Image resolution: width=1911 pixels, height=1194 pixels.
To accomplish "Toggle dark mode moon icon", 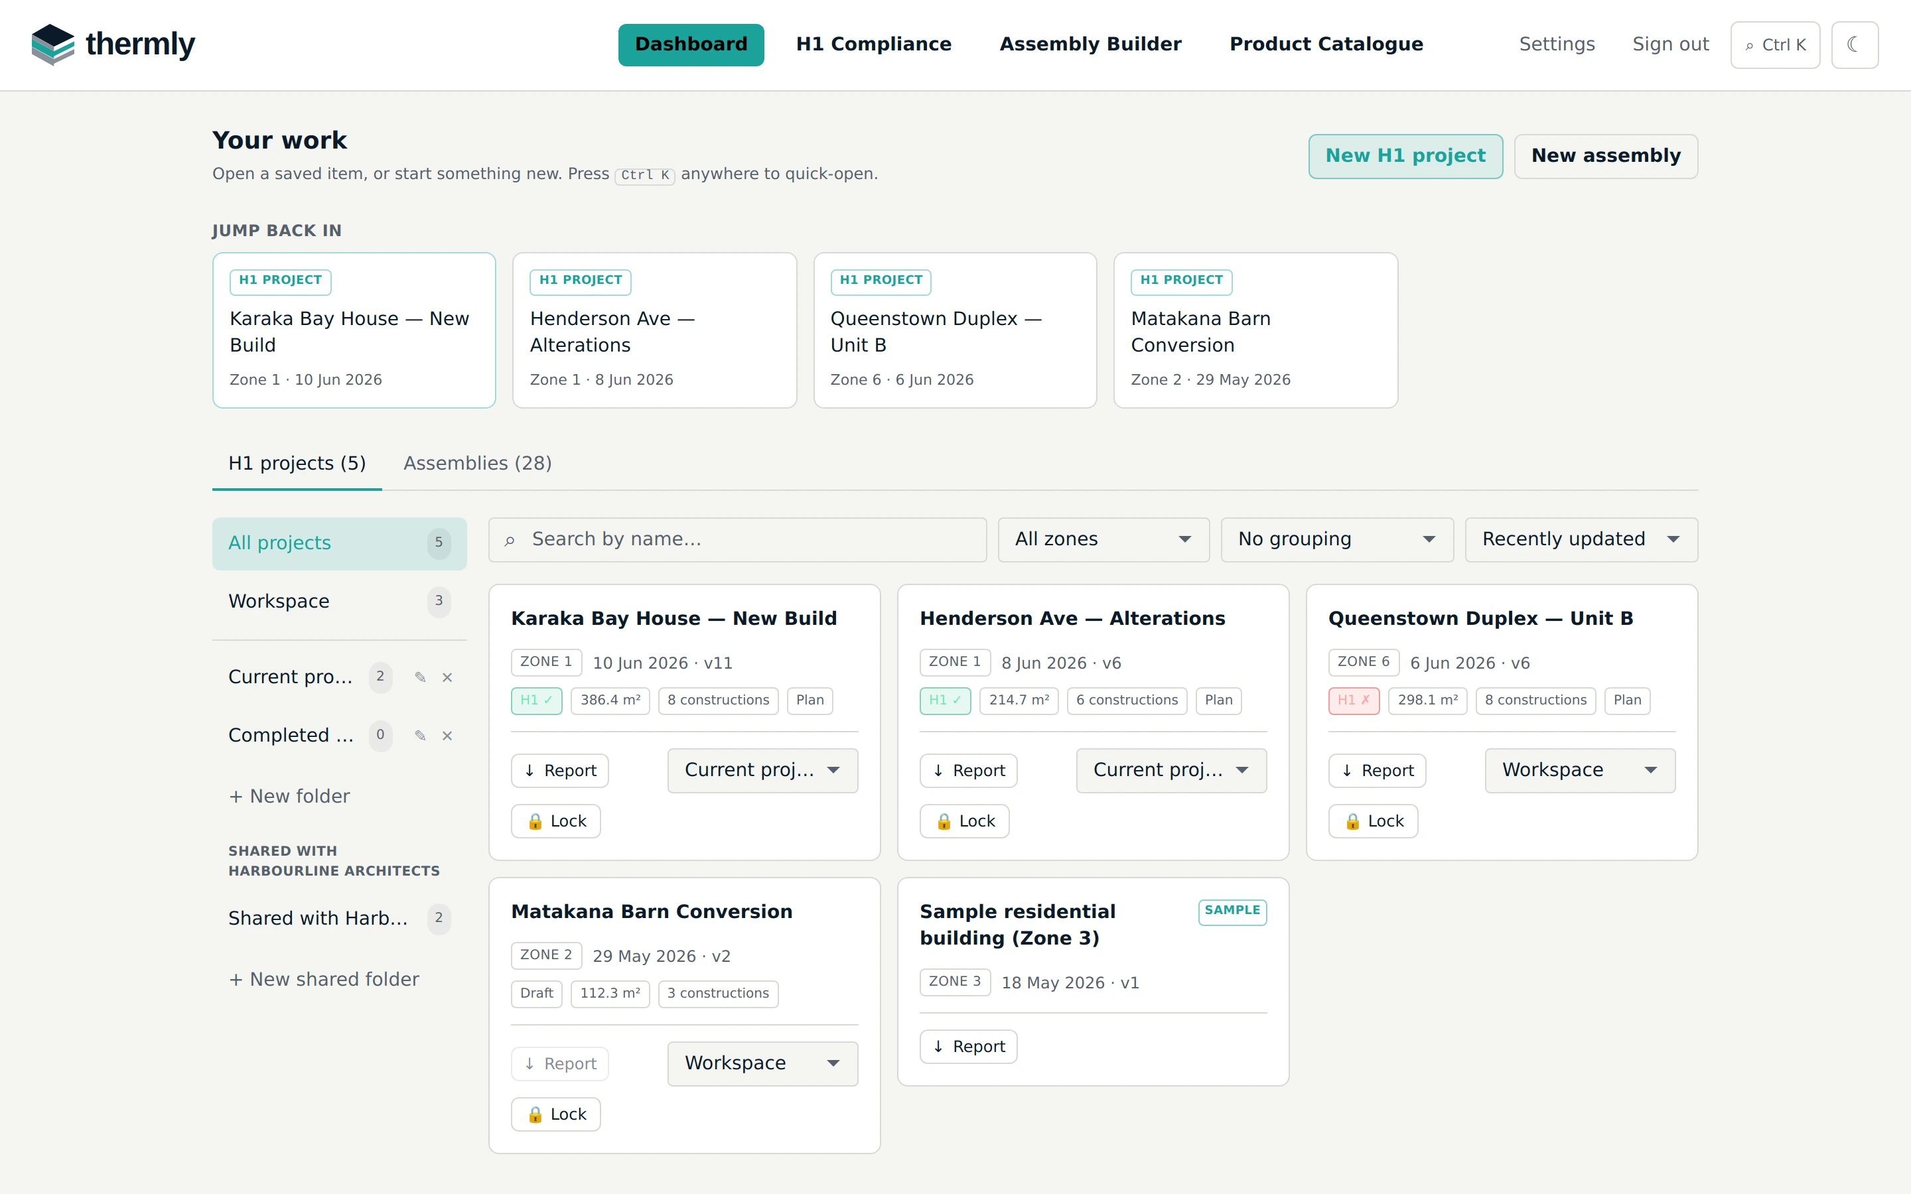I will tap(1854, 45).
